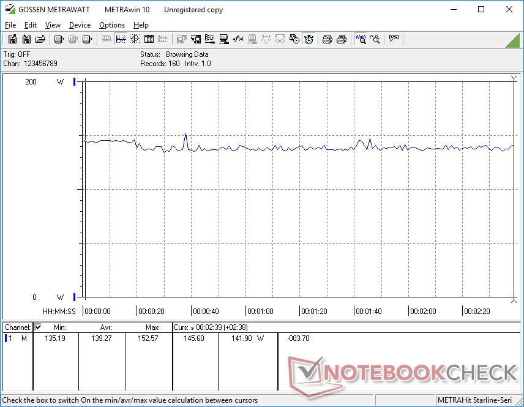Open the f(x) math function icon
The width and height of the screenshot is (524, 407).
coord(238,39)
